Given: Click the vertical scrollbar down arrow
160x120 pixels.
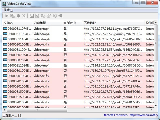Looking at the screenshot, I should [156, 106].
